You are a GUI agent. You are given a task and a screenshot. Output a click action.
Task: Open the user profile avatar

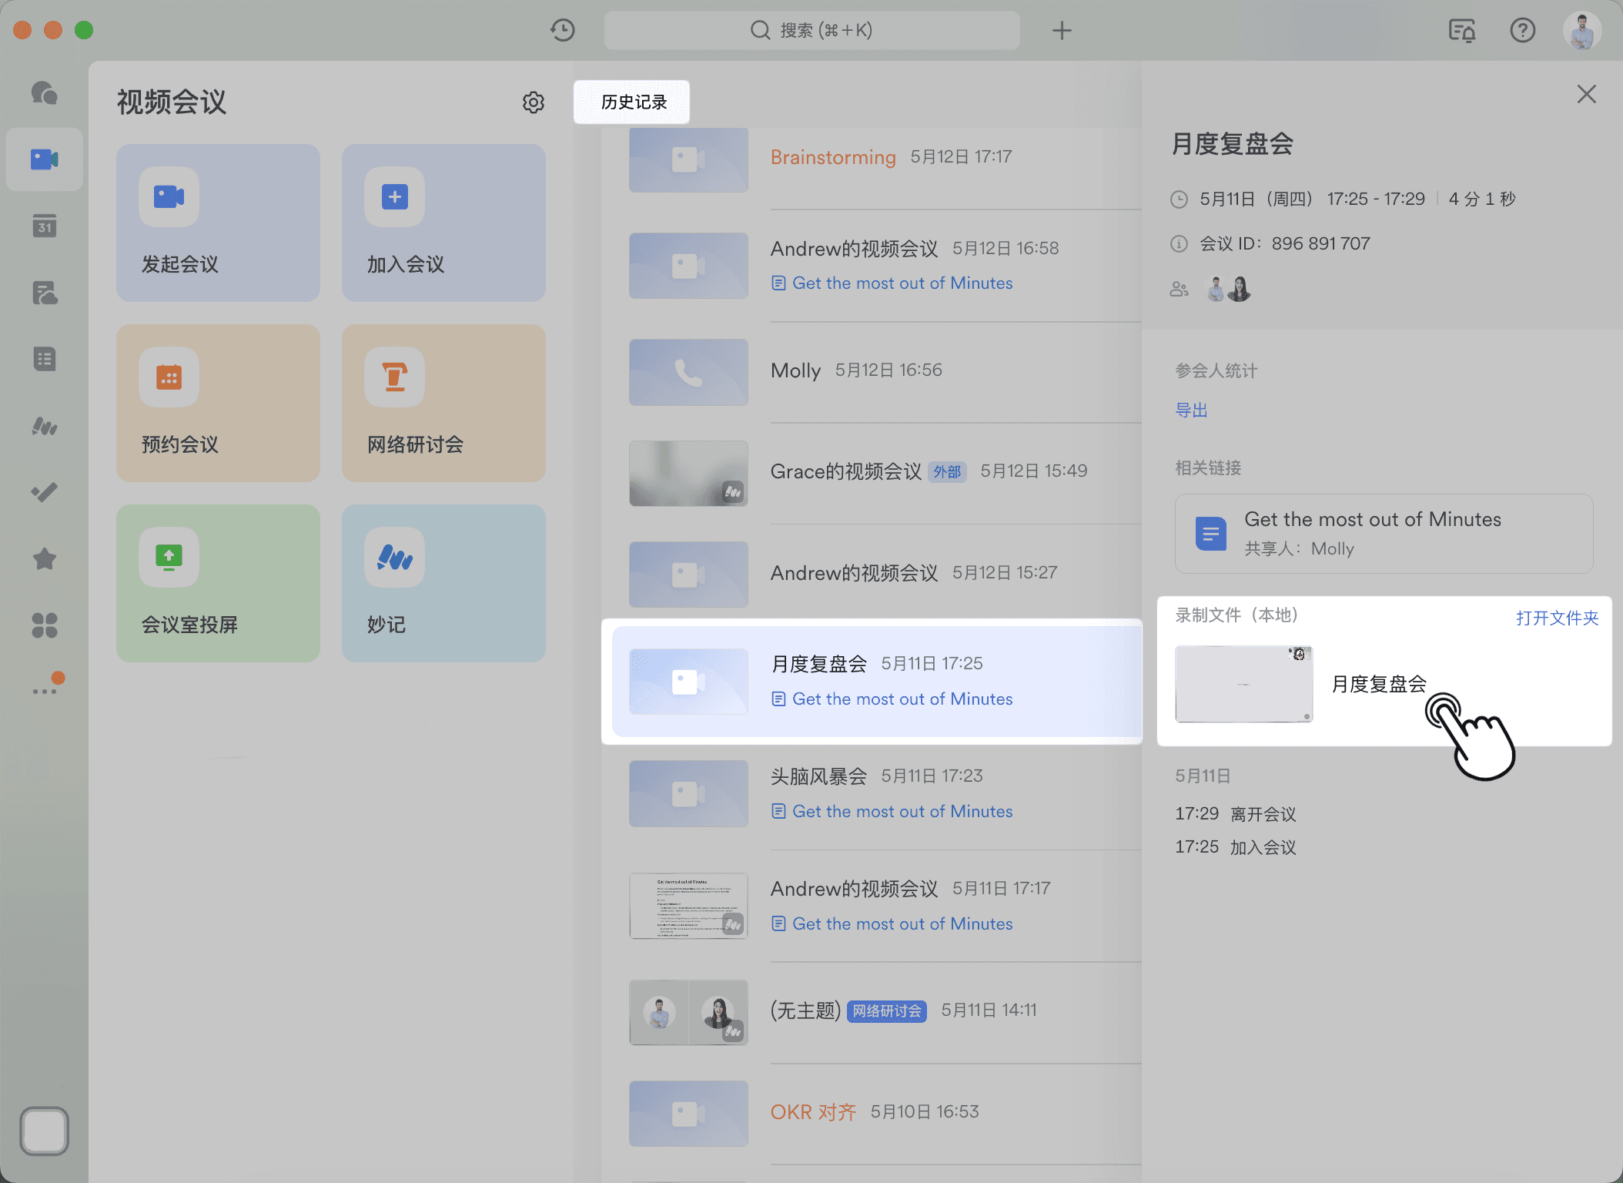pos(1582,31)
